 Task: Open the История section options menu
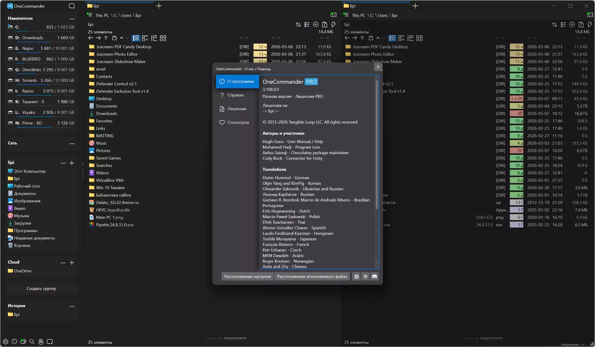[72, 306]
